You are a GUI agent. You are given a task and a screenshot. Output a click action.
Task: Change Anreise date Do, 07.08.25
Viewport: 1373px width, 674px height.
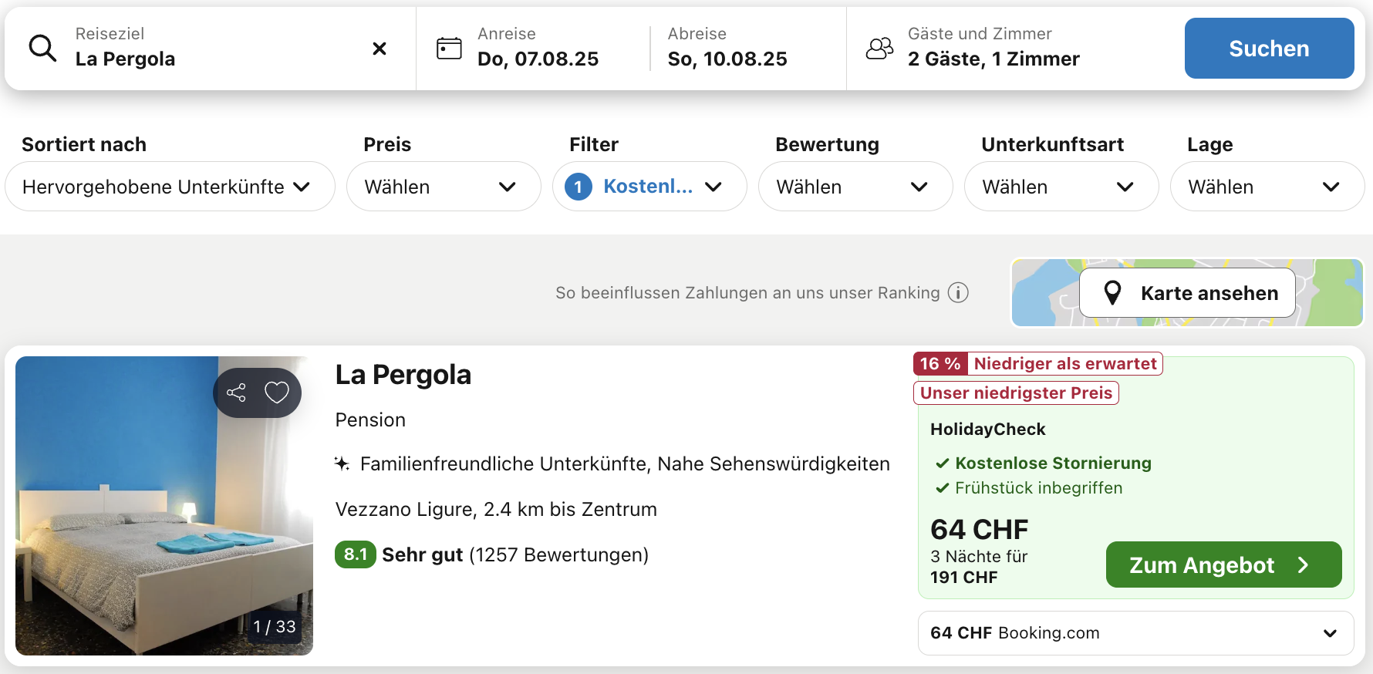click(x=538, y=48)
